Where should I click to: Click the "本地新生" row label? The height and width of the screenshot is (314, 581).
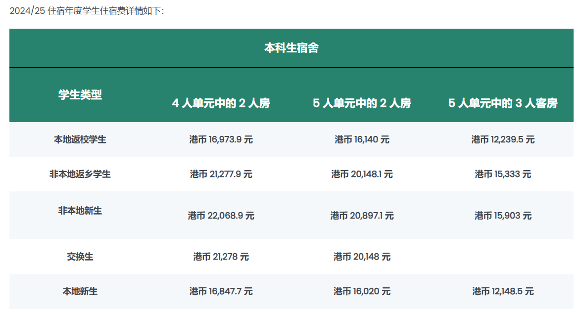click(80, 291)
